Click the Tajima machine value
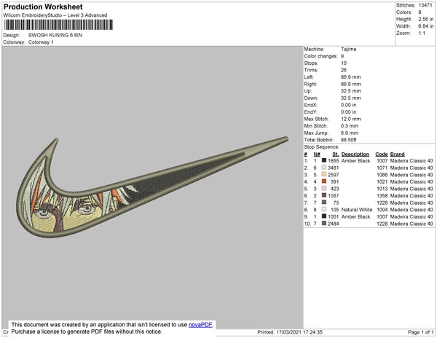This screenshot has width=437, height=338. tap(348, 49)
